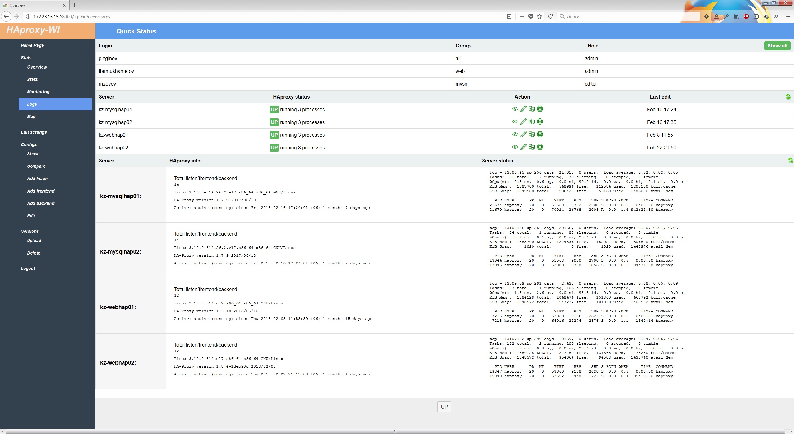The image size is (794, 434).
Task: Open Monitoring in sidebar
Action: click(x=38, y=92)
